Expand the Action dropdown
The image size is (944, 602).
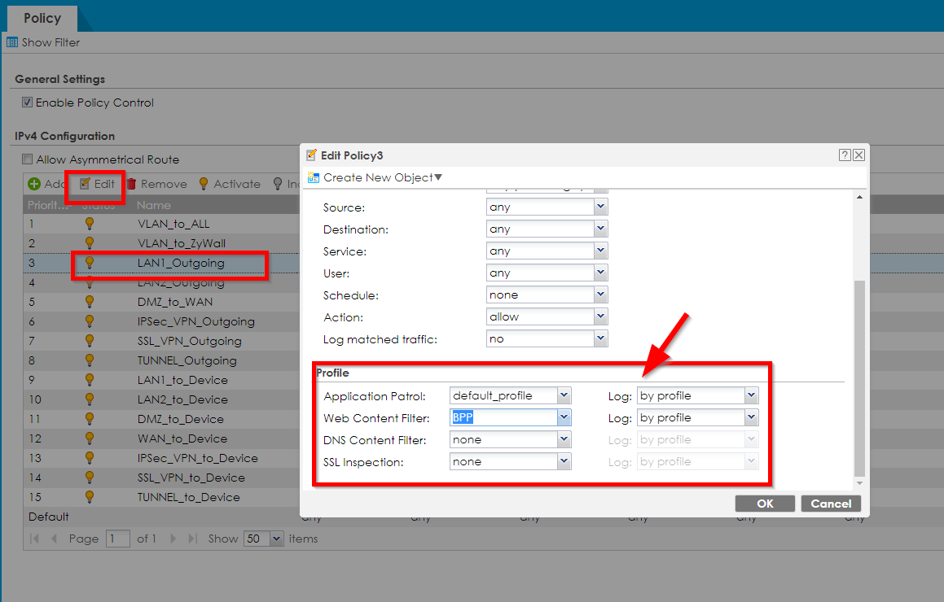click(x=600, y=316)
